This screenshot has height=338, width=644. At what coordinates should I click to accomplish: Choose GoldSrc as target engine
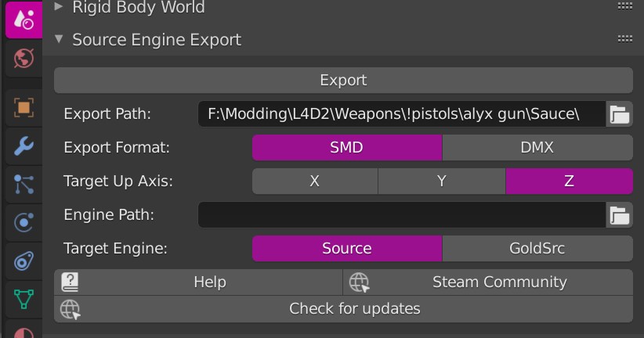(x=537, y=249)
